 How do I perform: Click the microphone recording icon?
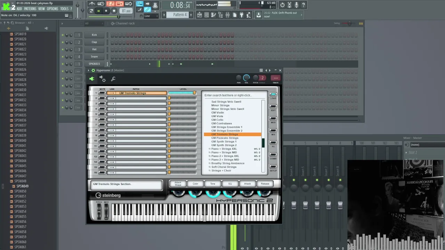[297, 5]
